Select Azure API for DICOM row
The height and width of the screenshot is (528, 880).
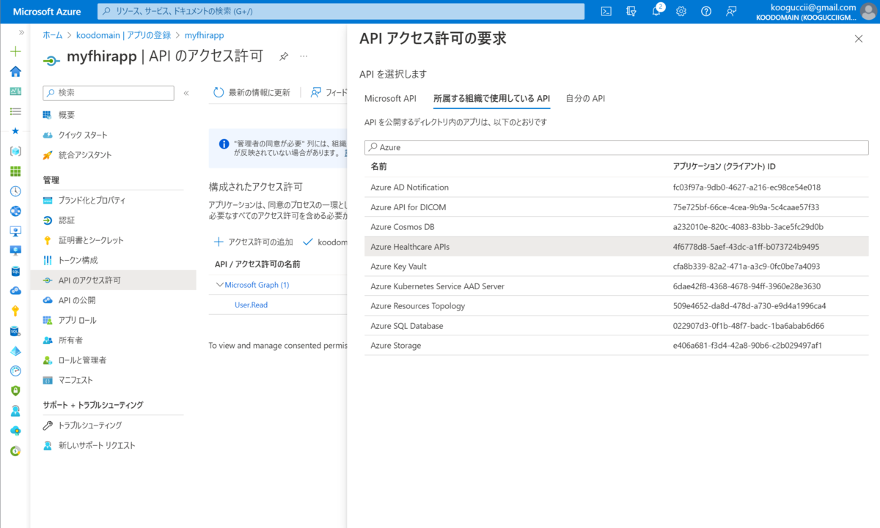coord(616,207)
